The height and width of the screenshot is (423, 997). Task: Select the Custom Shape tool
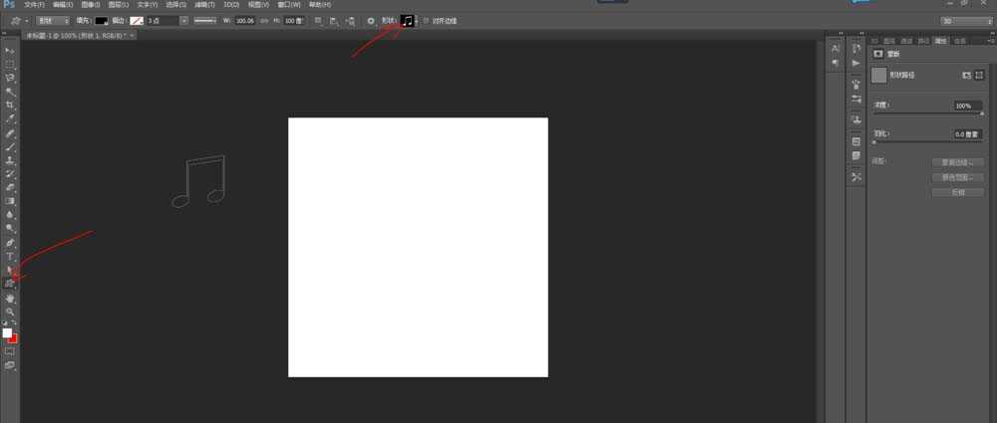point(10,284)
